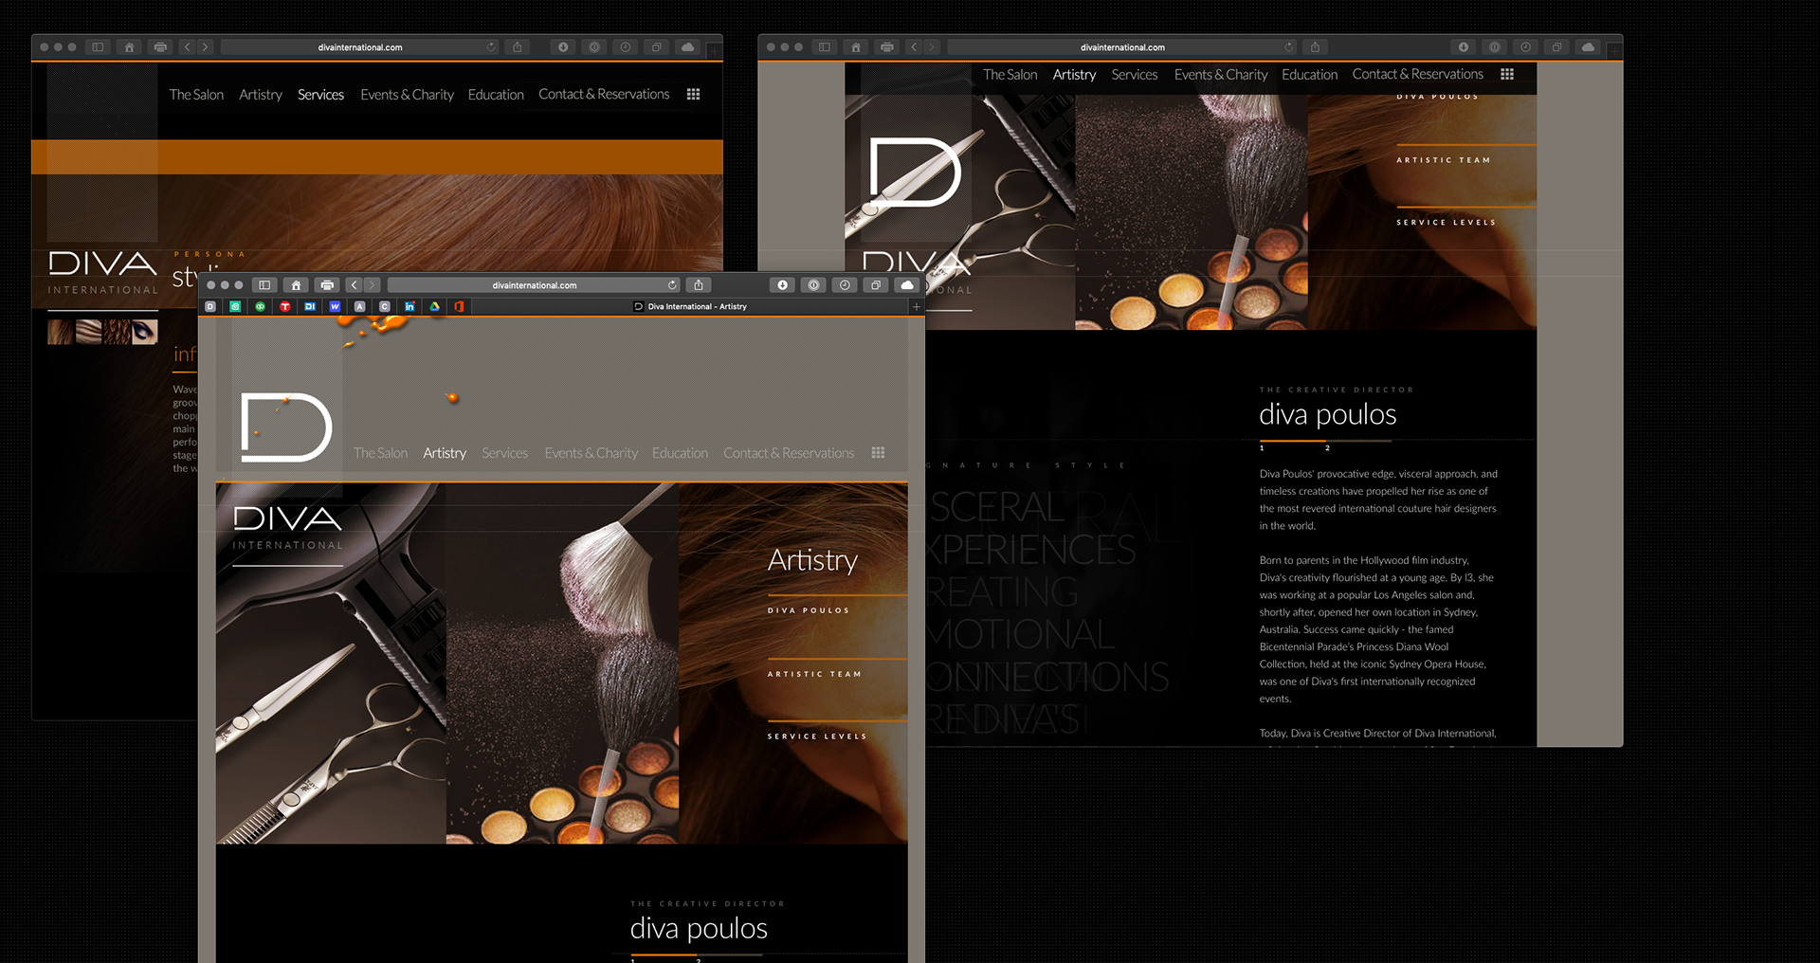Viewport: 1820px width, 963px height.
Task: Open red T pinned tab
Action: pos(284,307)
